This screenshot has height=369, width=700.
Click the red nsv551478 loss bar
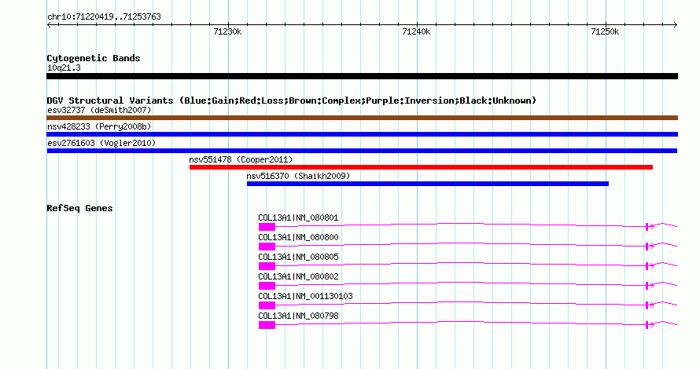tap(421, 167)
